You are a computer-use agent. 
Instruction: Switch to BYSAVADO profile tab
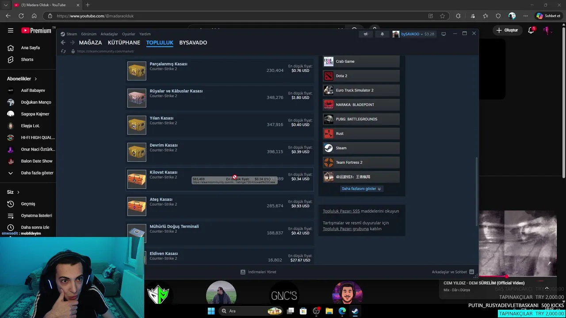pos(193,42)
